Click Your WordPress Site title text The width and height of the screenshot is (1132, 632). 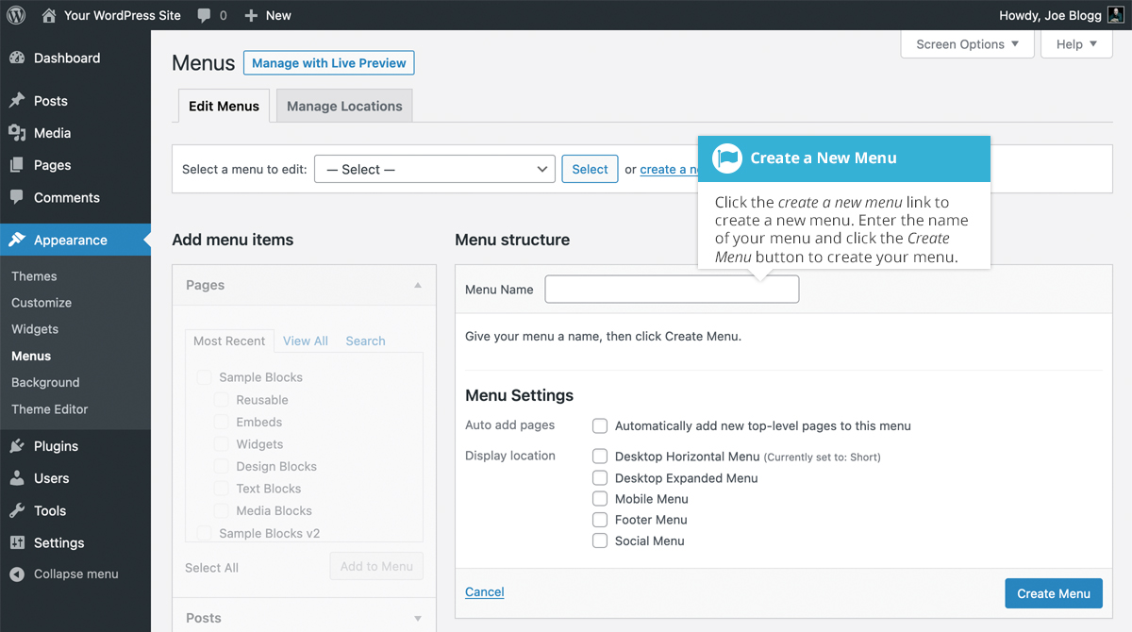click(122, 15)
